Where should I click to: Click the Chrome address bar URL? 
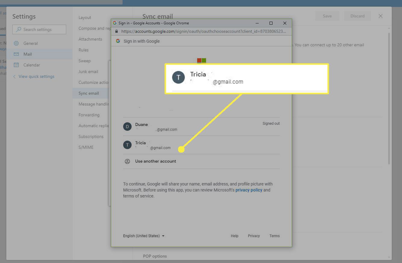click(x=204, y=31)
